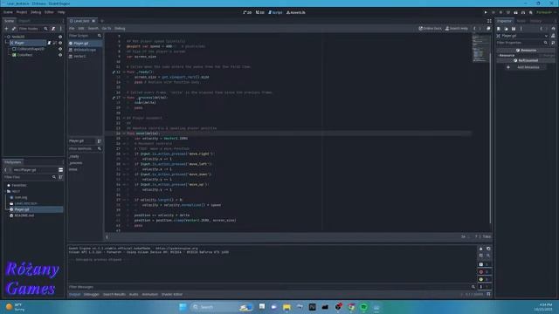Viewport: 559px width, 314px height.
Task: Fold the _process function in the code gutter
Action: tap(124, 98)
